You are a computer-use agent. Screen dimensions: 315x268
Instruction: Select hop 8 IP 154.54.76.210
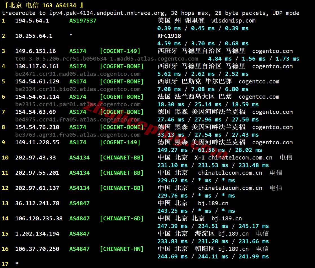[x=37, y=127]
